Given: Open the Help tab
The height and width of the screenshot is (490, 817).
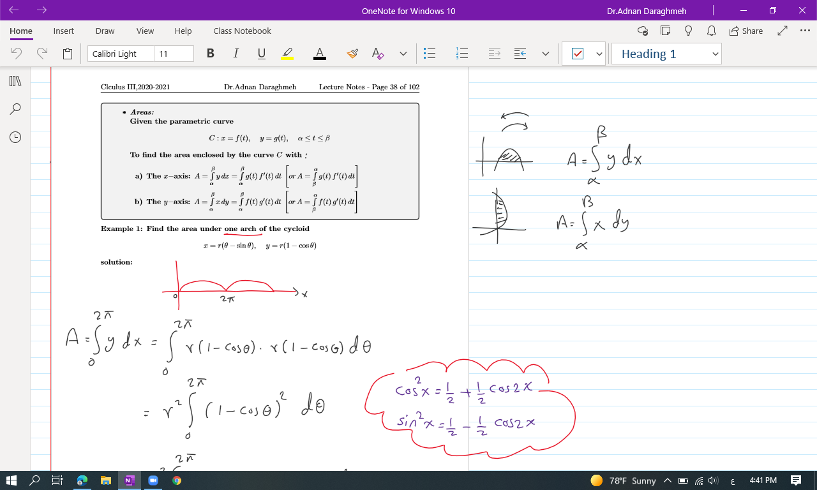Looking at the screenshot, I should click(x=183, y=31).
